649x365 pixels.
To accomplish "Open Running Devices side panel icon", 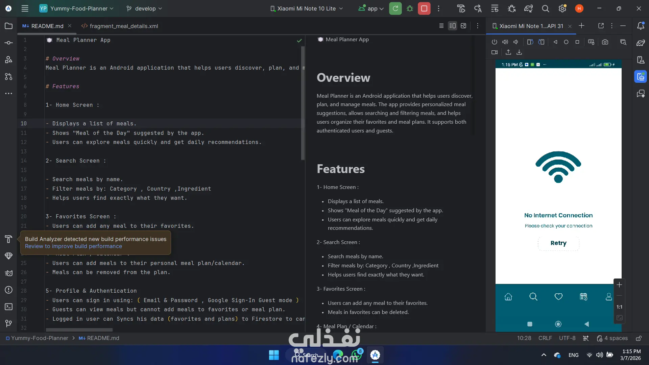I will (x=640, y=77).
